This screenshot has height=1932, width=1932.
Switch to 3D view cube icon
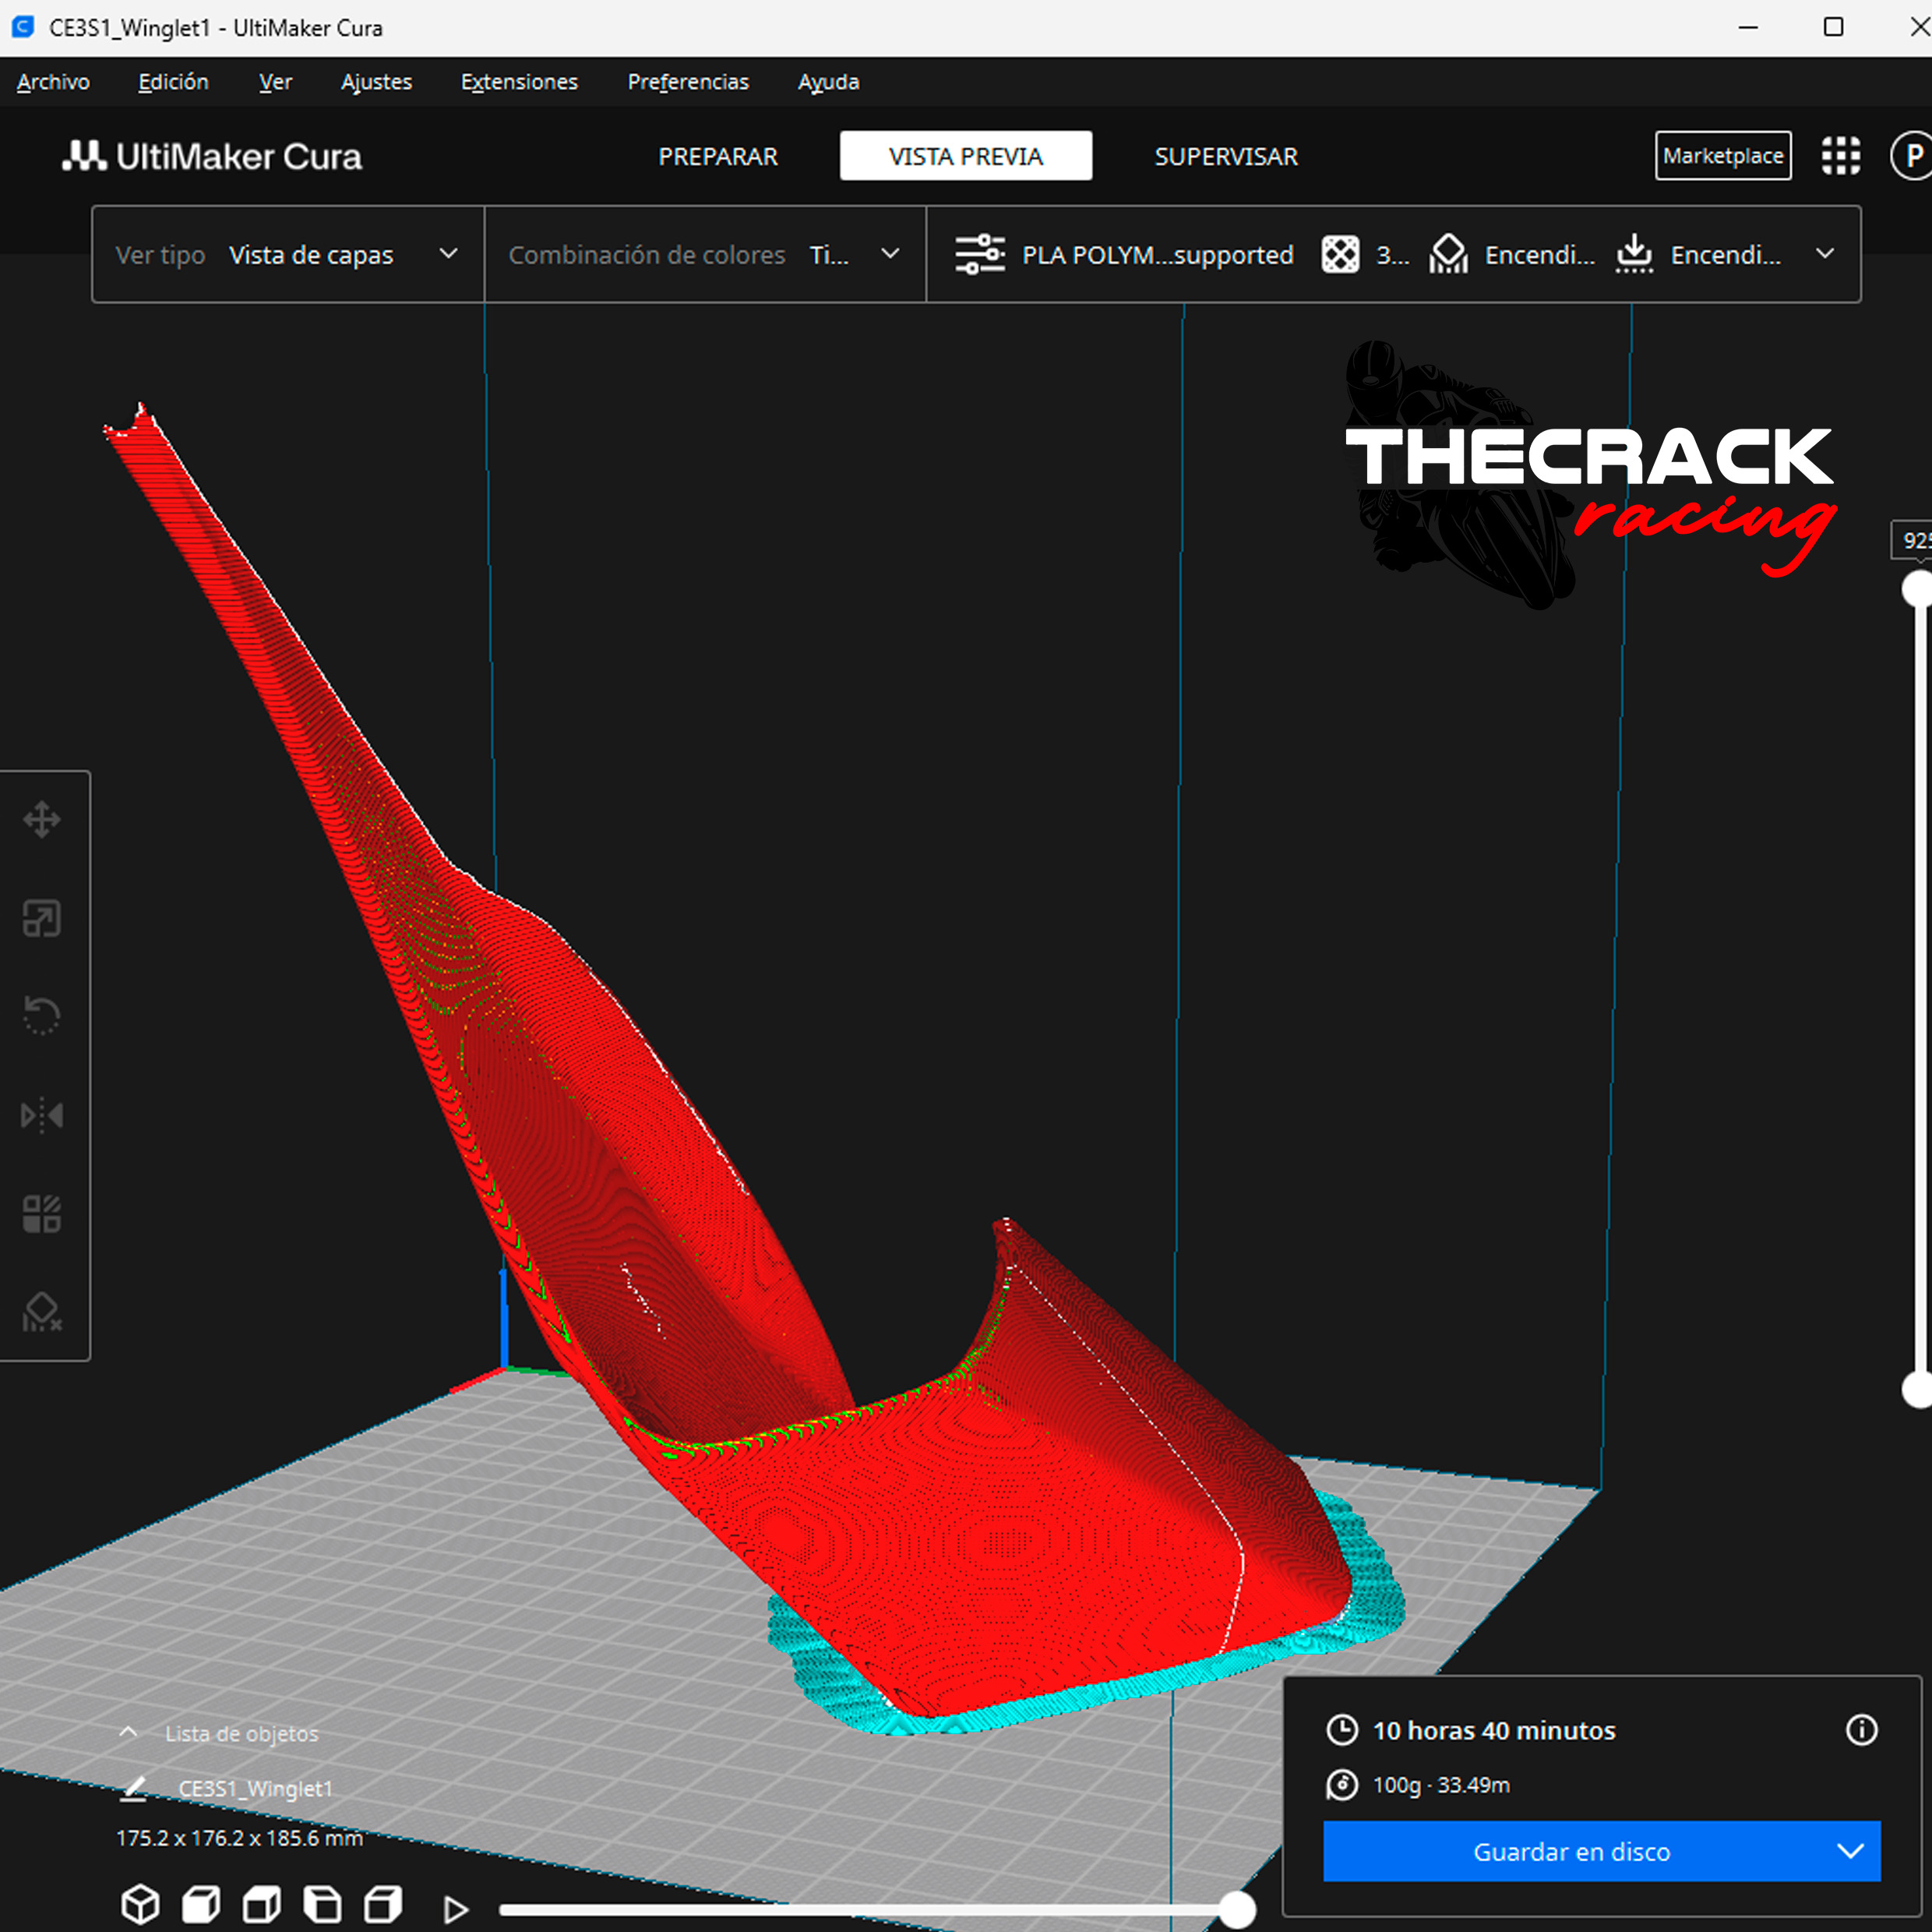pyautogui.click(x=140, y=1904)
